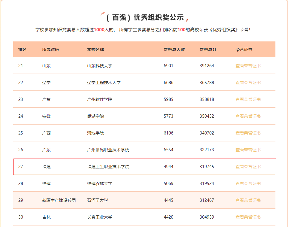Click the 新疆生产建设兵团 province cell
This screenshot has width=288, height=227.
(59, 200)
